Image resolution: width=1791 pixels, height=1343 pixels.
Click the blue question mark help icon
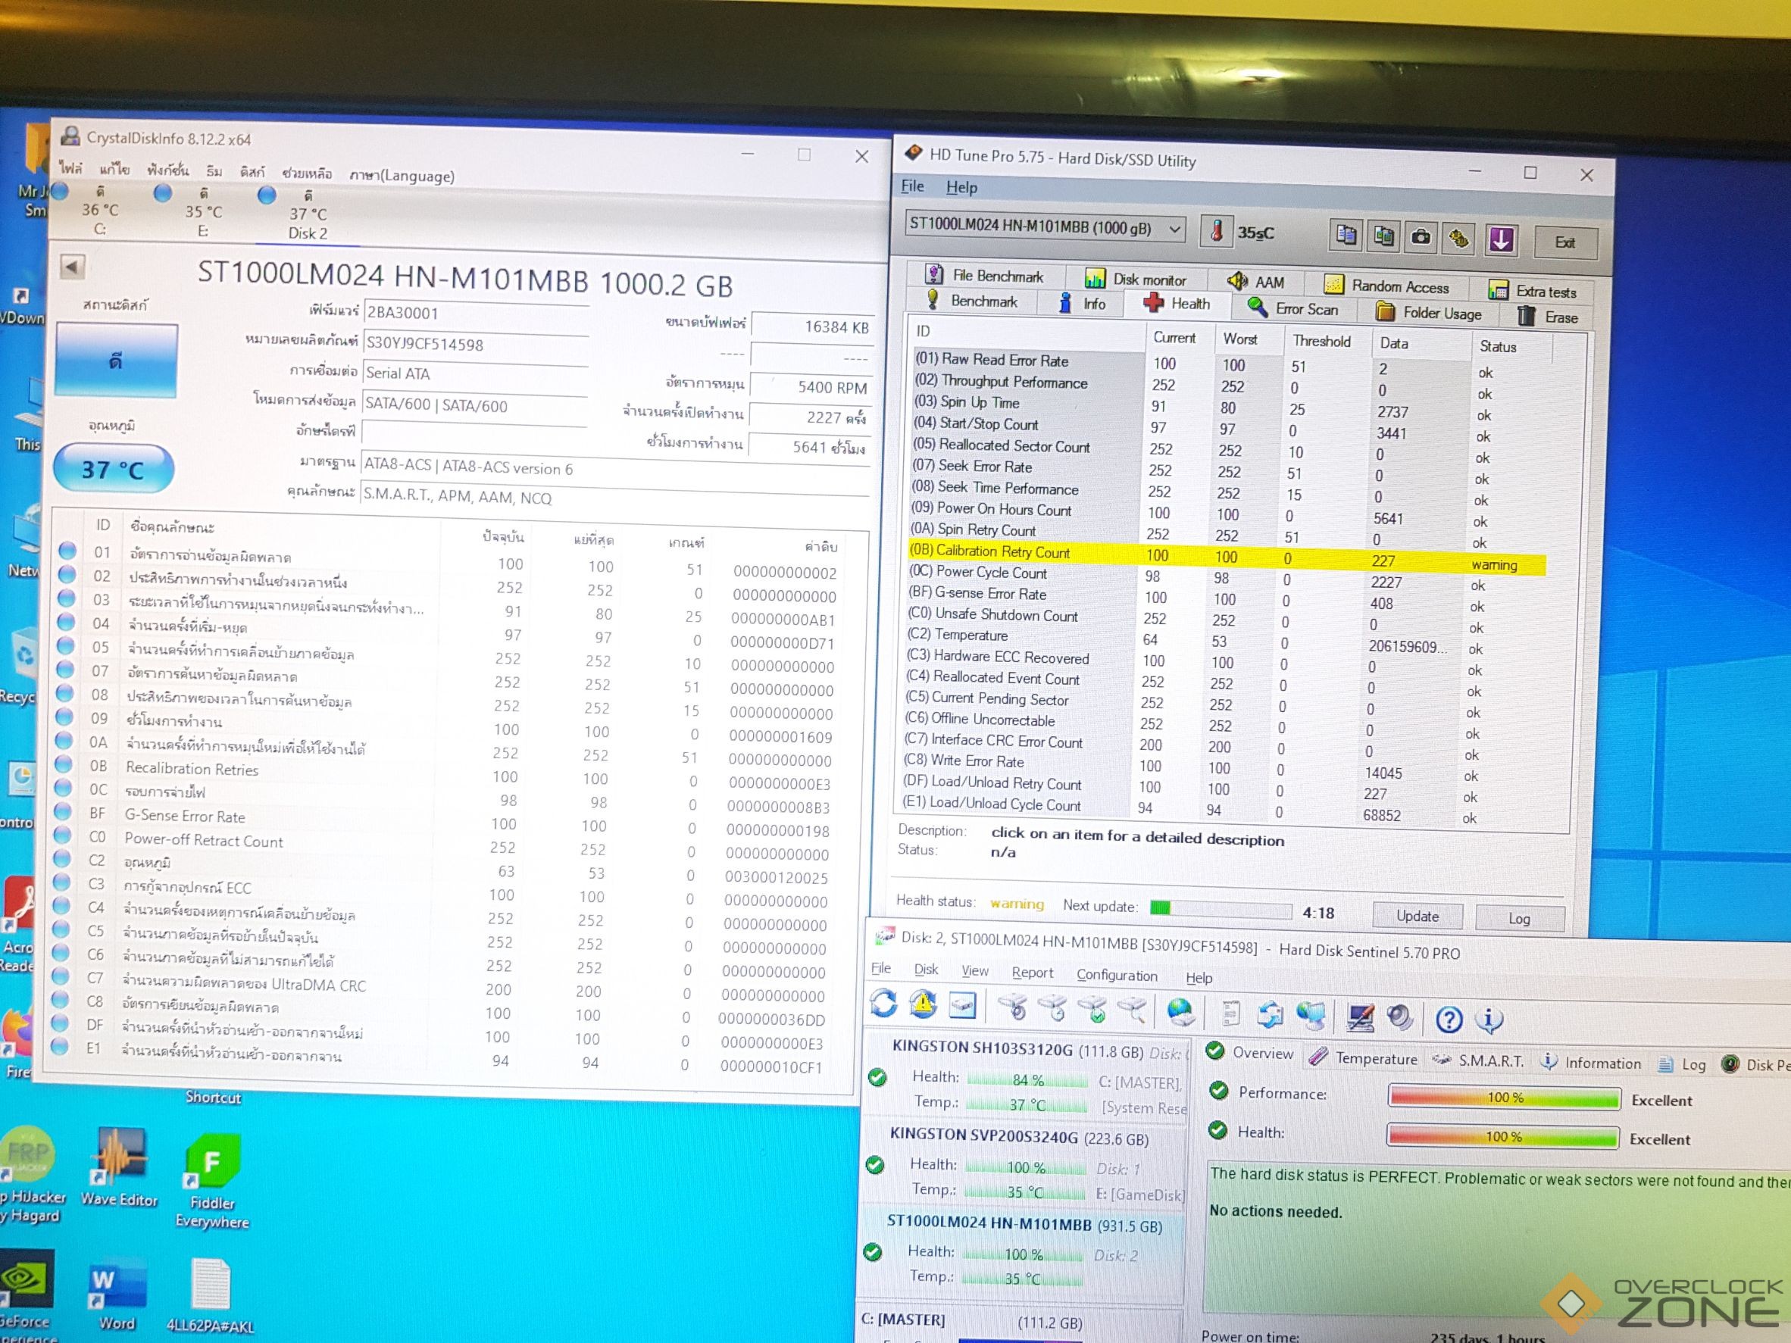[1449, 1020]
